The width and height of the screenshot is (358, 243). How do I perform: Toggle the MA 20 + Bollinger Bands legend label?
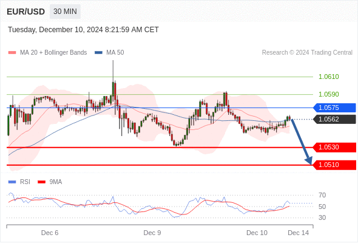pyautogui.click(x=53, y=53)
